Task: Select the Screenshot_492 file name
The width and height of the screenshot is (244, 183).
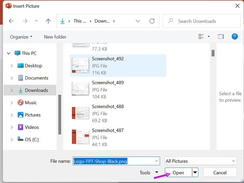Action: [x=108, y=59]
